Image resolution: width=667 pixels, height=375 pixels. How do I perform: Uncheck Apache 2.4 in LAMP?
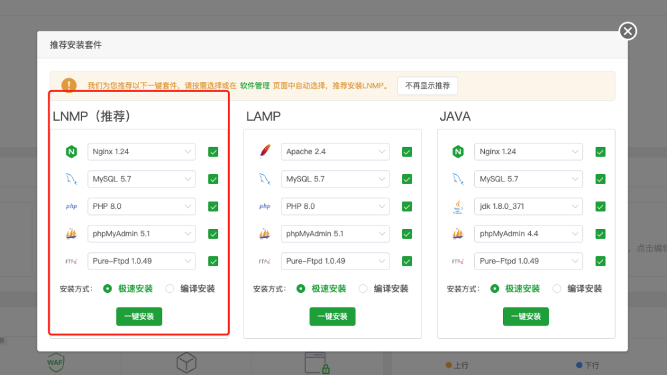click(x=407, y=152)
